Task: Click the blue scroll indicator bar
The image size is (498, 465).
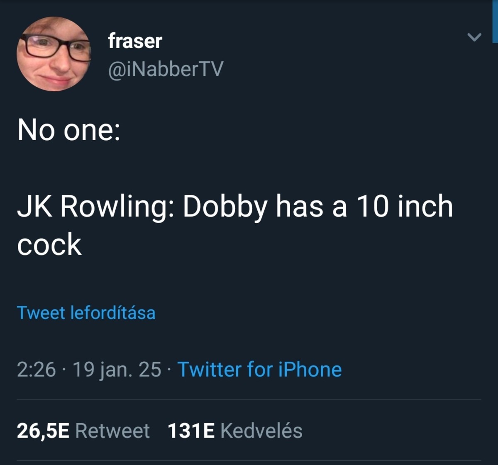Action: point(495,21)
